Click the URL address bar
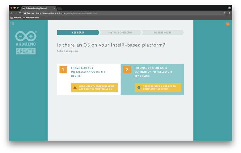The width and height of the screenshot is (241, 153). click(124, 13)
